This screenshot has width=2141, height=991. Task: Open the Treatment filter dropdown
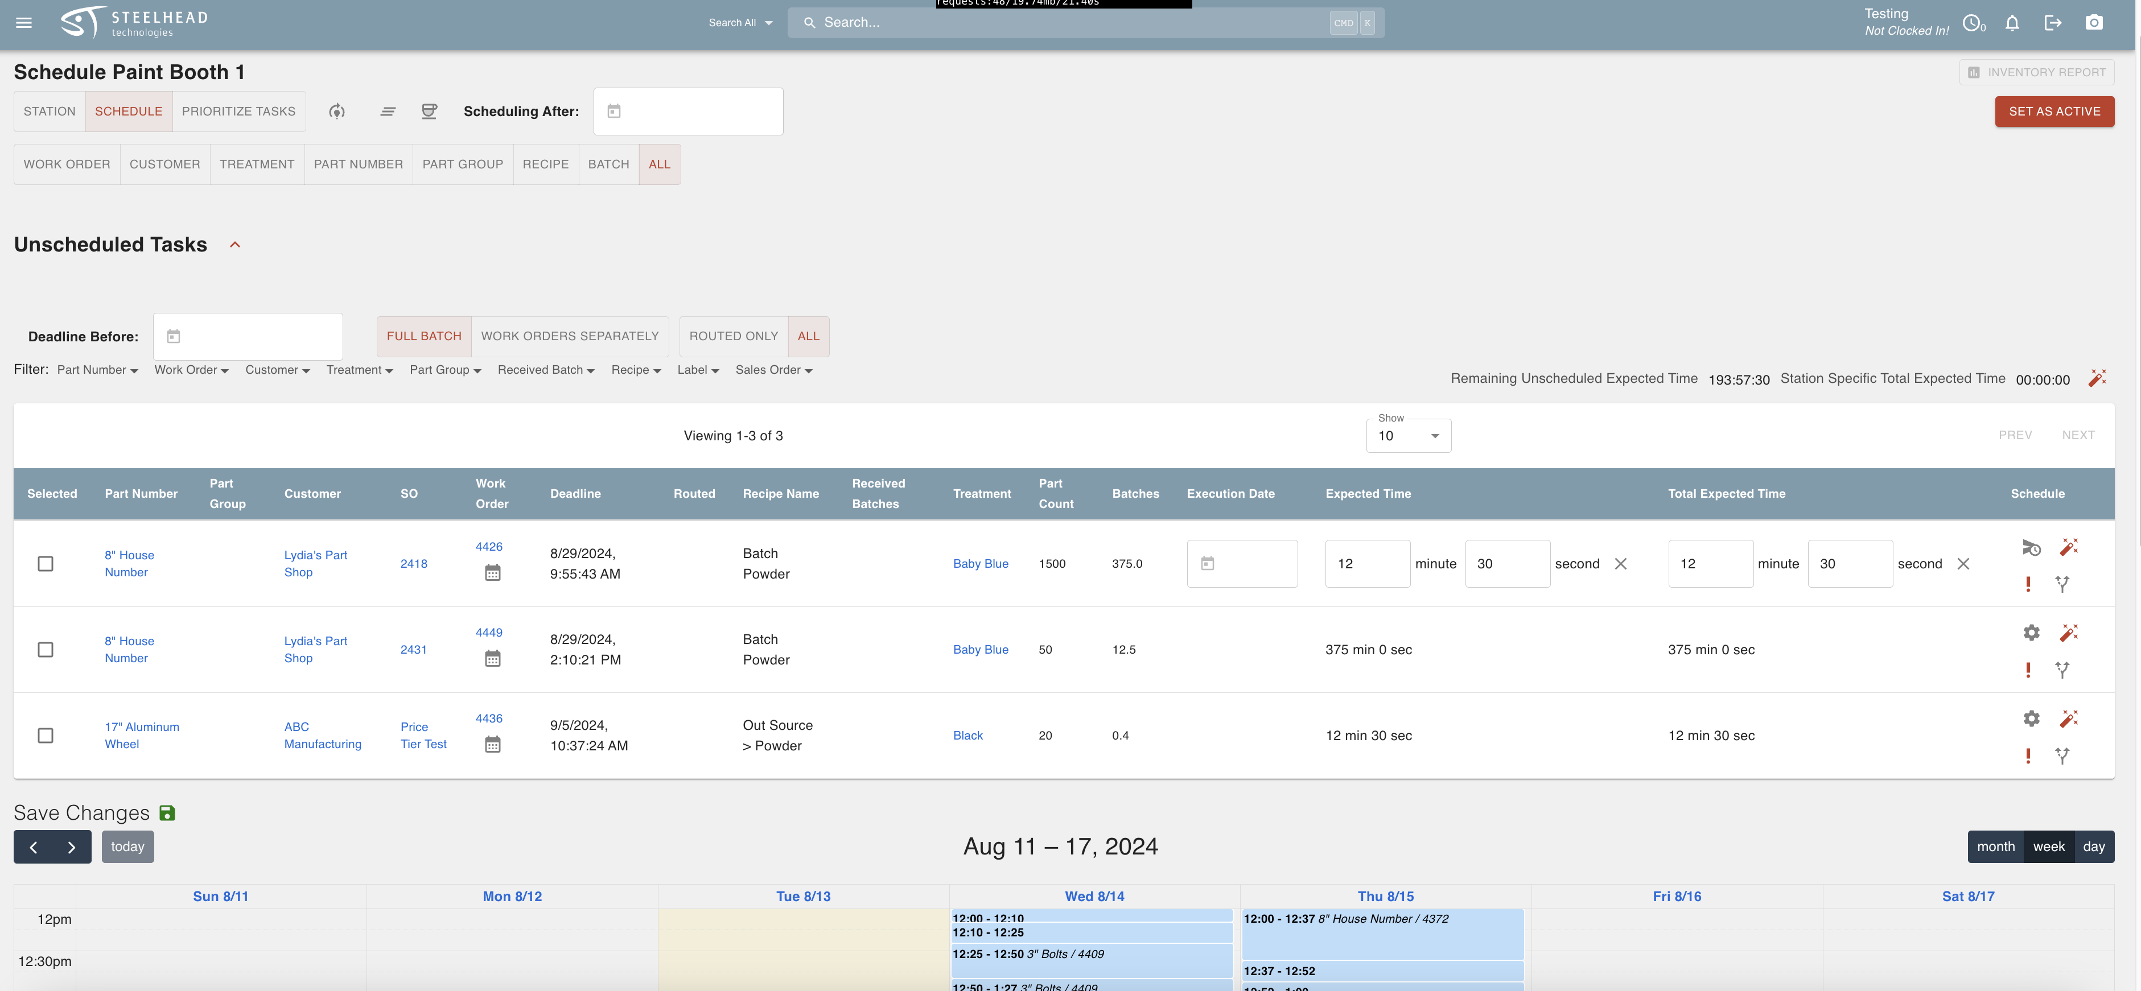(x=359, y=370)
